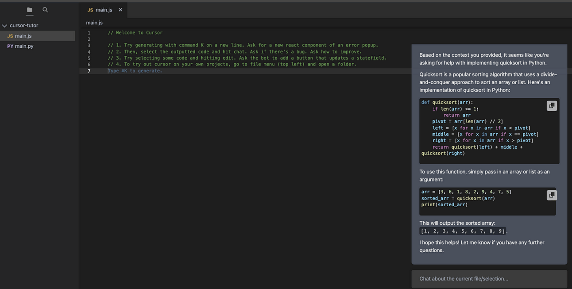Collapse the cursor-tutor folder chevron
572x289 pixels.
[x=5, y=26]
